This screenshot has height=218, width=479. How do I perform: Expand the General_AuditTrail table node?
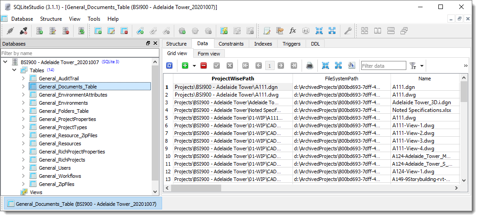click(x=23, y=79)
